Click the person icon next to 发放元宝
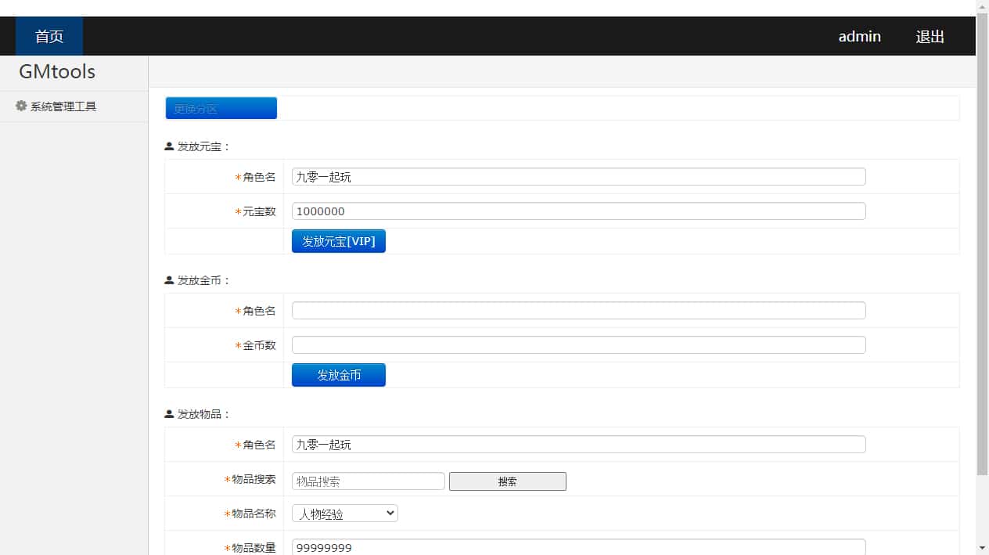 click(169, 146)
